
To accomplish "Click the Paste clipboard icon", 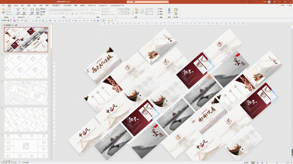I will pyautogui.click(x=3, y=10).
